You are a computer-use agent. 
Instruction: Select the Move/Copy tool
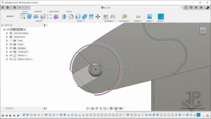click(x=98, y=17)
